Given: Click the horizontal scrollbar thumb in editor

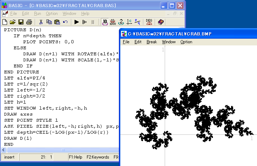Looking at the screenshot, I should pos(63,150).
